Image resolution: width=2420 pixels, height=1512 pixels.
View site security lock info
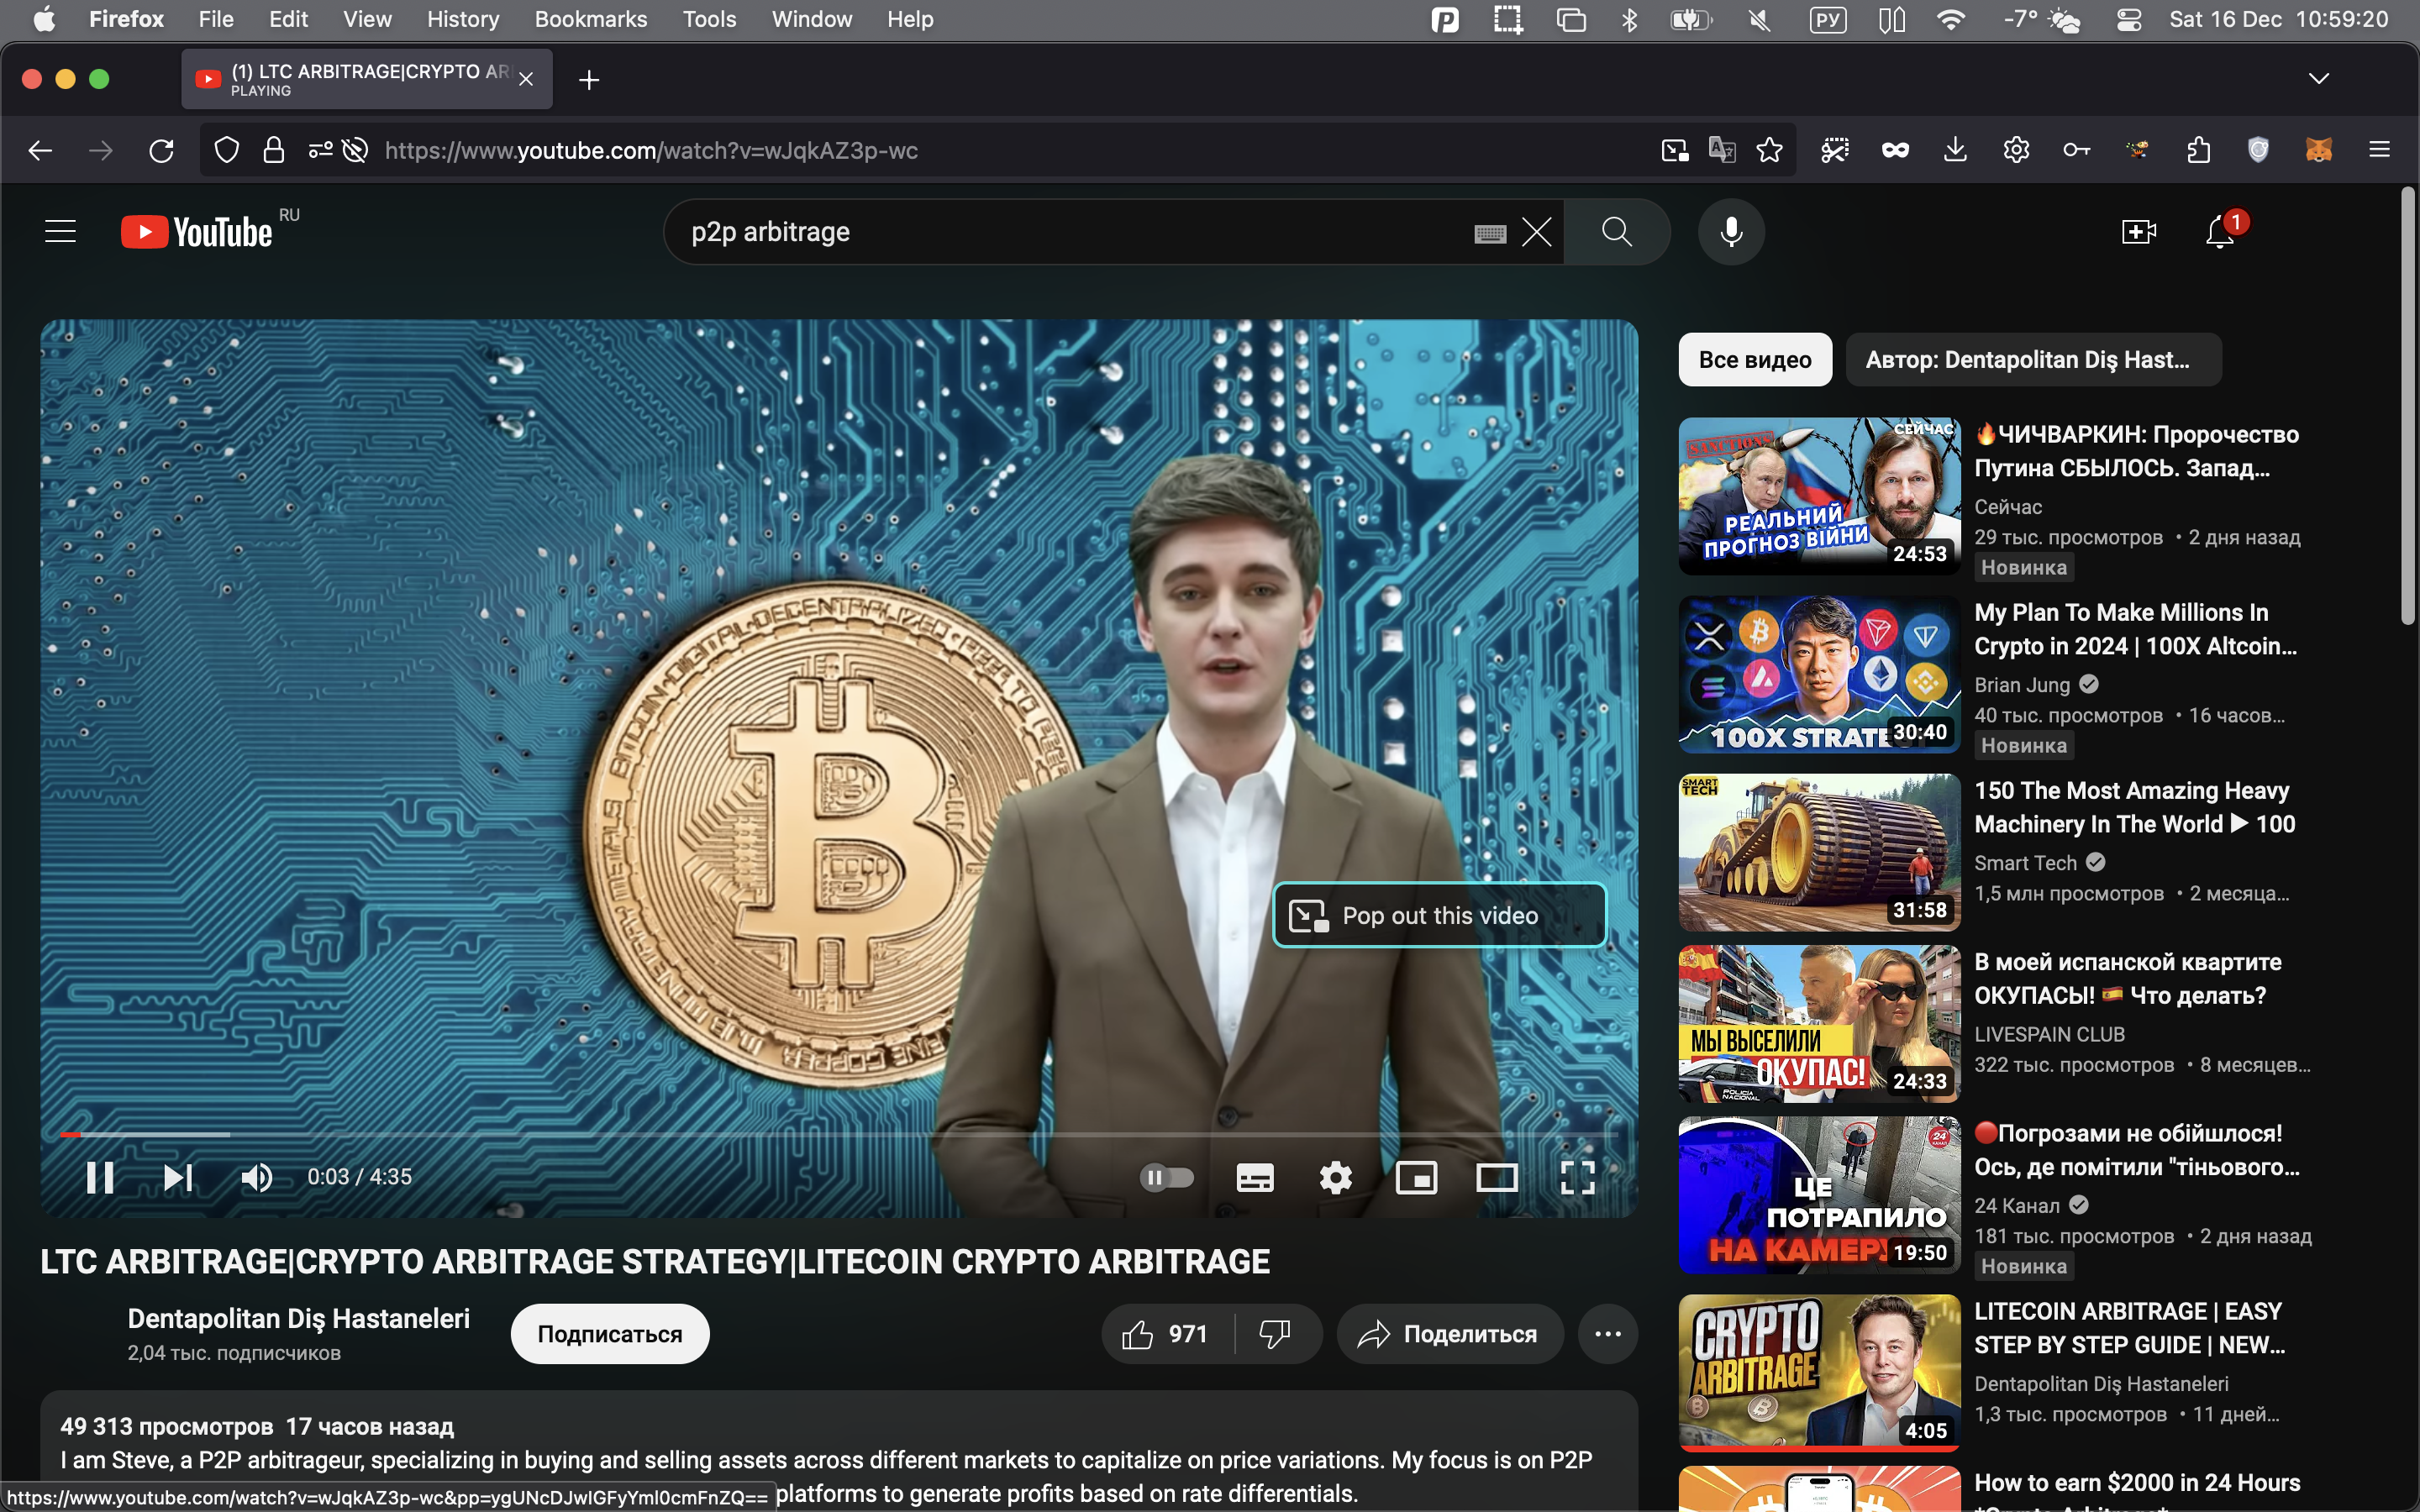click(273, 150)
